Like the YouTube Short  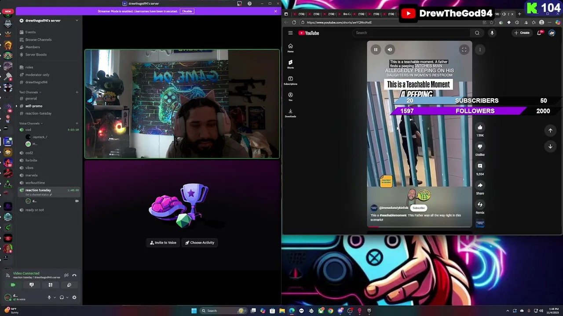click(x=480, y=128)
